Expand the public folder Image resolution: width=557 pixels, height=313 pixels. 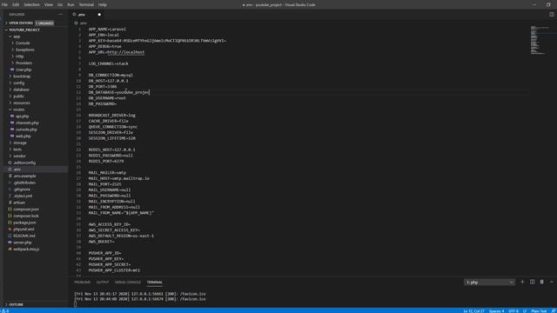click(x=18, y=97)
